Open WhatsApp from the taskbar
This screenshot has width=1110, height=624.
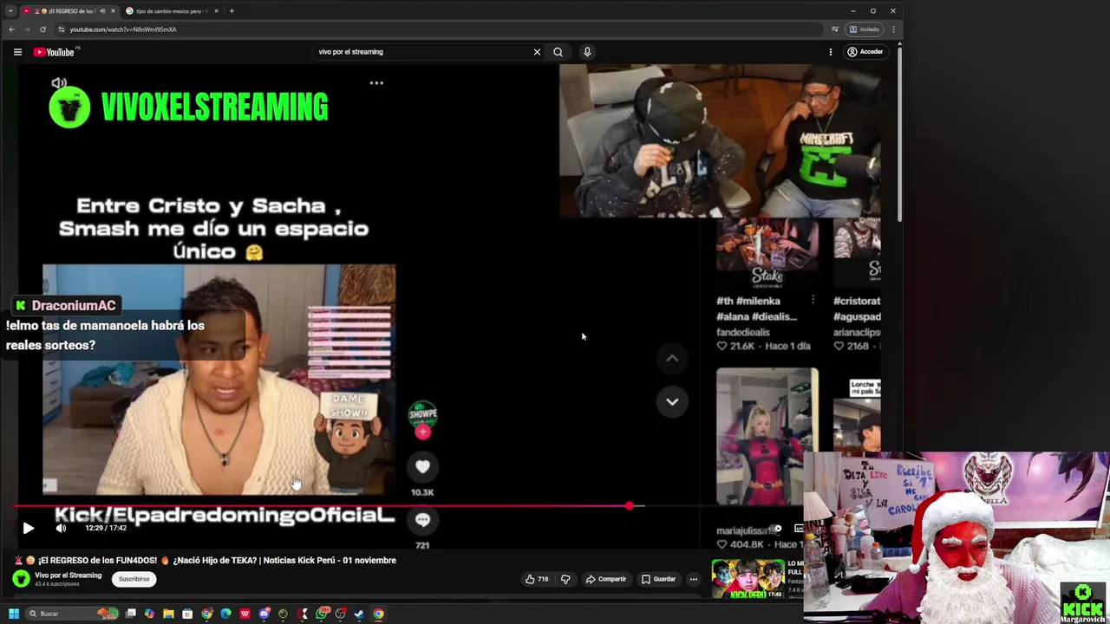pos(321,614)
